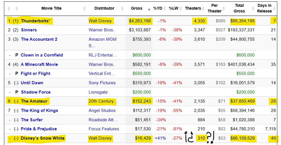Open the Sinners movie page
This screenshot has height=145, width=281.
point(29,30)
